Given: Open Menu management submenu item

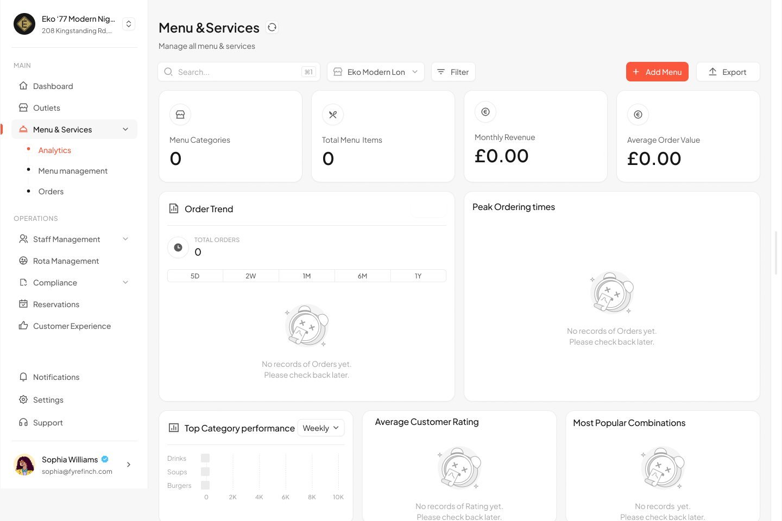Looking at the screenshot, I should [x=73, y=171].
